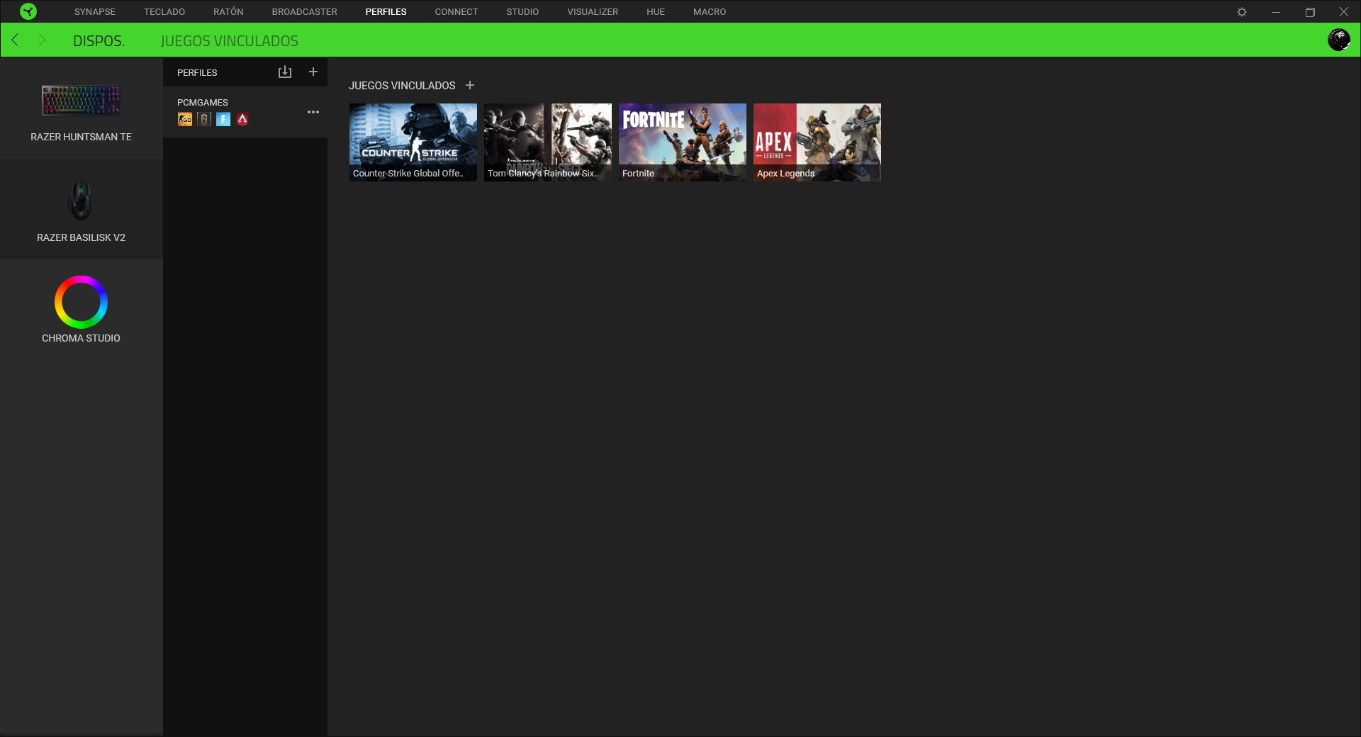The height and width of the screenshot is (737, 1361).
Task: Click the RAZER HUNTSMAN TE label
Action: (x=81, y=137)
